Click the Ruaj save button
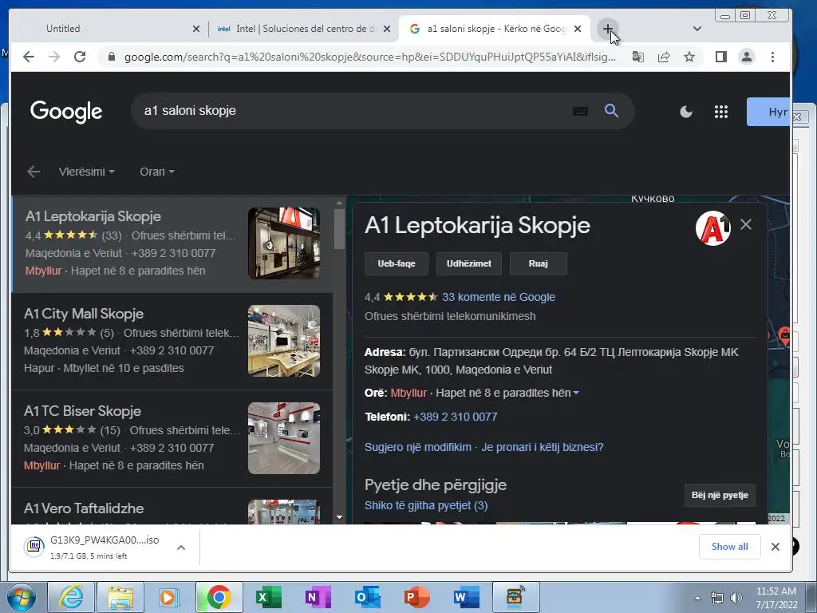This screenshot has height=613, width=817. click(x=539, y=263)
